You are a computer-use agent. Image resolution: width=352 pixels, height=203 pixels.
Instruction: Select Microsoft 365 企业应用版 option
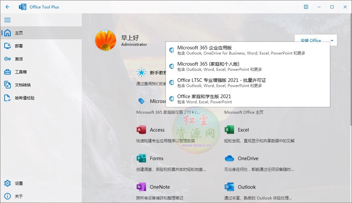[248, 50]
